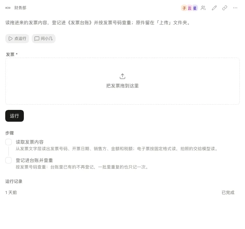The width and height of the screenshot is (245, 229).
Task: Open the 财务部 breadcrumb
Action: tap(20, 8)
